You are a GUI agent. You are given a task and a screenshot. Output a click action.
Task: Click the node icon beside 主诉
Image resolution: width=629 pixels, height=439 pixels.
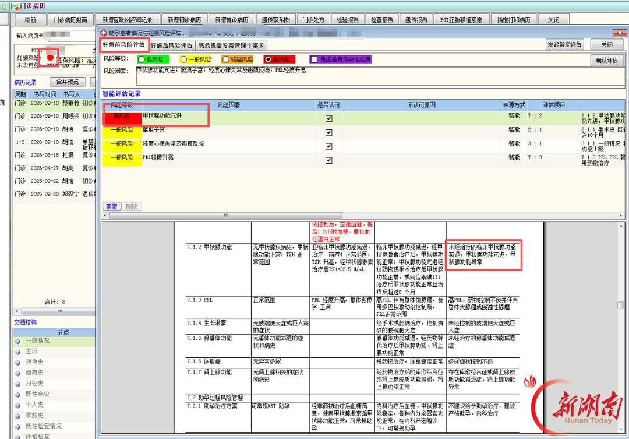[x=18, y=352]
